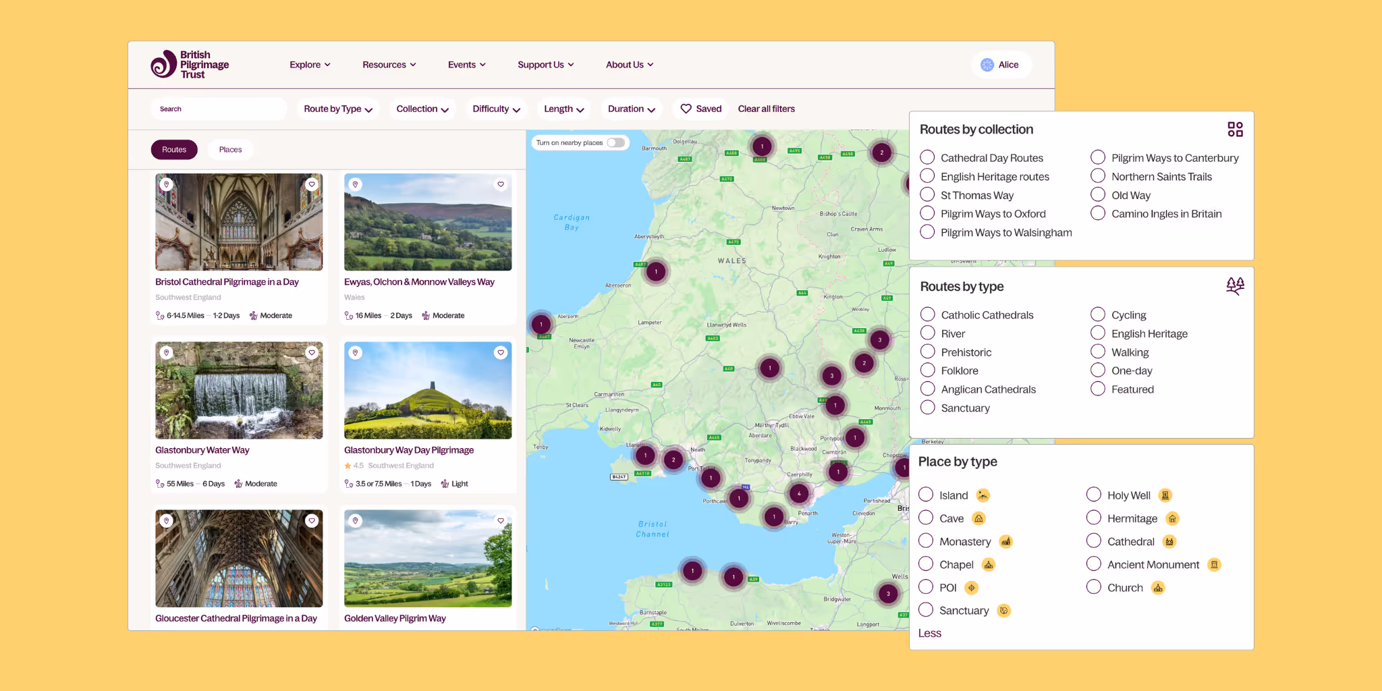Clear all filters
Image resolution: width=1382 pixels, height=691 pixels.
pos(766,109)
